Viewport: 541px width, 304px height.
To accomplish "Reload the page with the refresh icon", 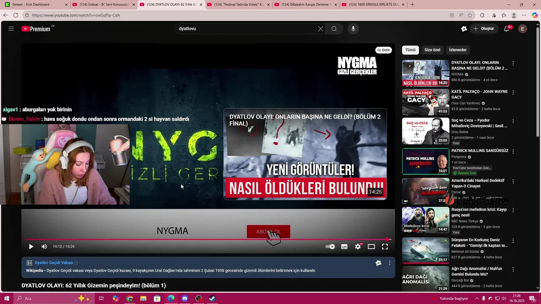I will click(x=16, y=15).
